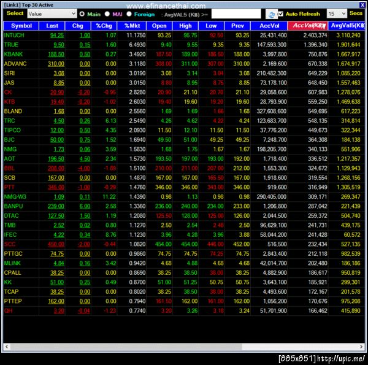The width and height of the screenshot is (368, 365).
Task: Select the SCB symbol
Action: [x=9, y=178]
